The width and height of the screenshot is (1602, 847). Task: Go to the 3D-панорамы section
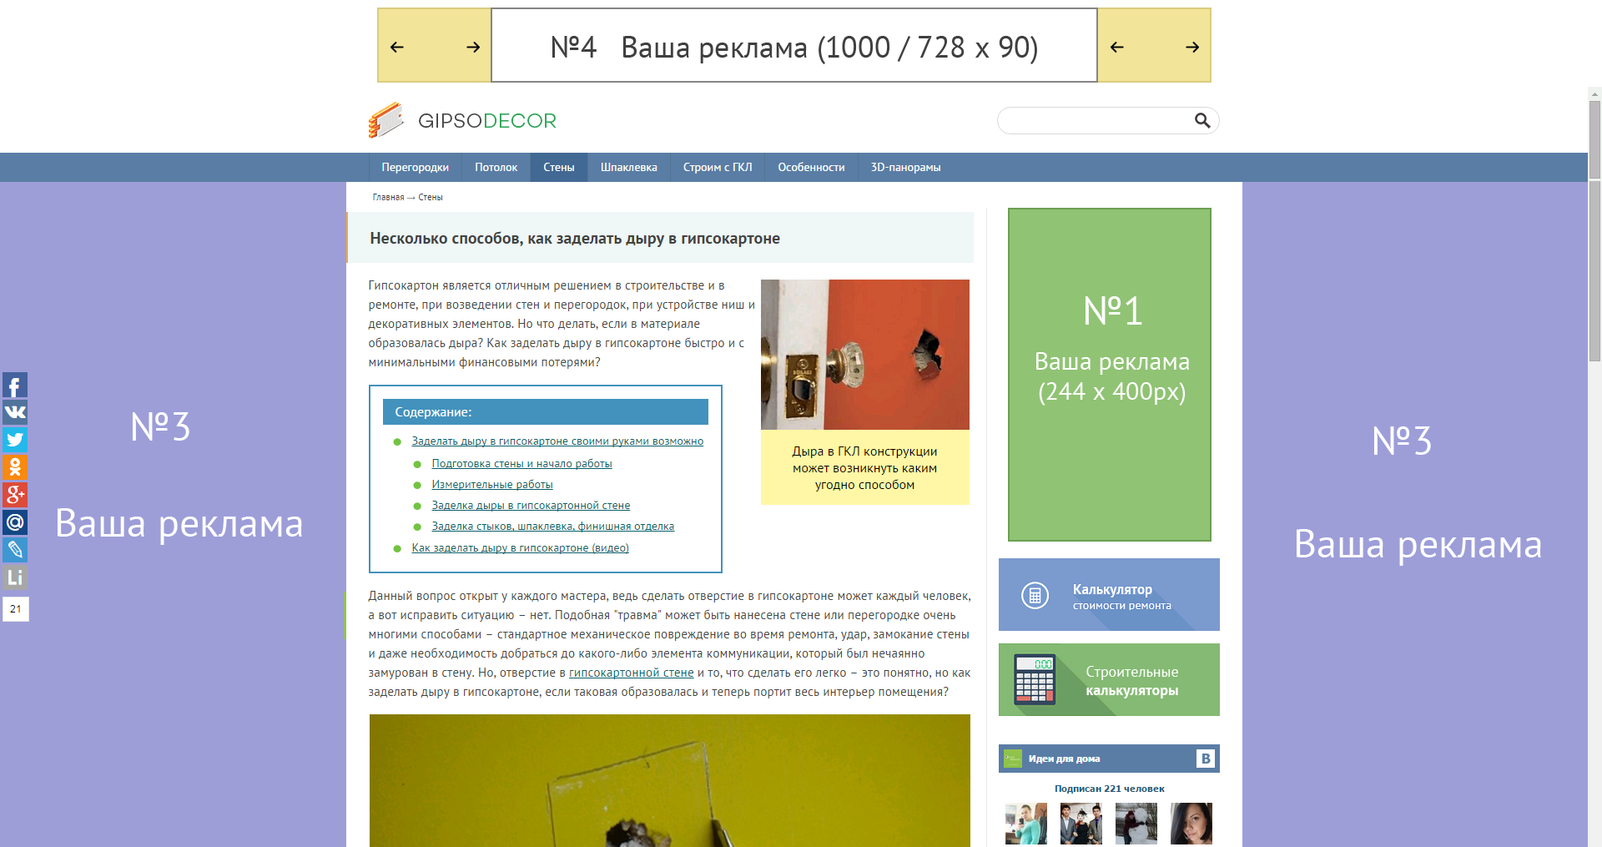[x=905, y=168]
